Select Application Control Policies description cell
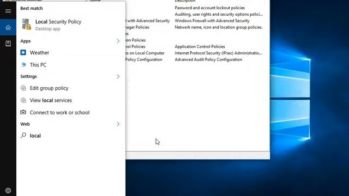Image resolution: width=349 pixels, height=196 pixels. tap(200, 46)
